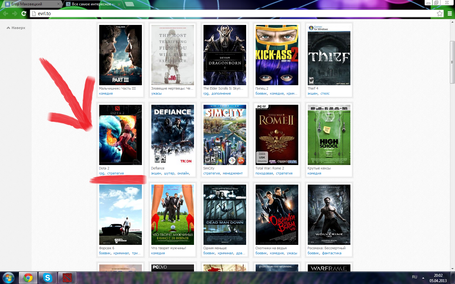Close the Все самое интересное tab
Viewport: 455px width, 284px height.
point(119,4)
